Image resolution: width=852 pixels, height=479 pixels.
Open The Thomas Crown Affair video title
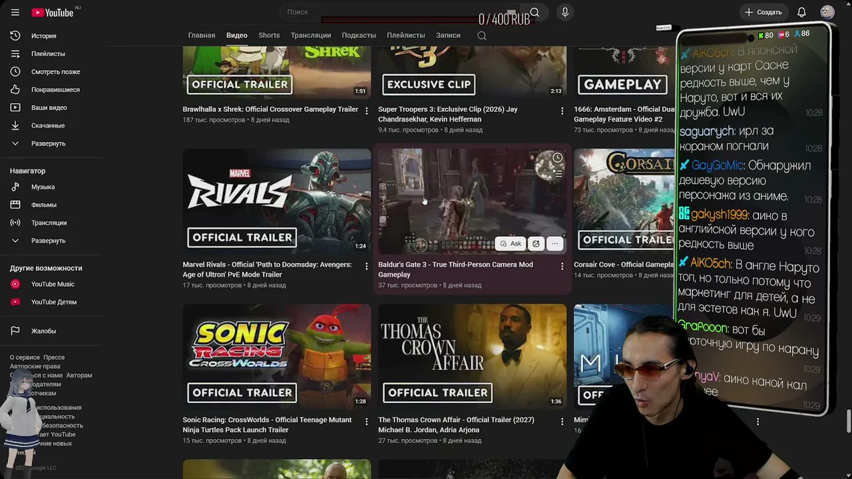pos(457,425)
